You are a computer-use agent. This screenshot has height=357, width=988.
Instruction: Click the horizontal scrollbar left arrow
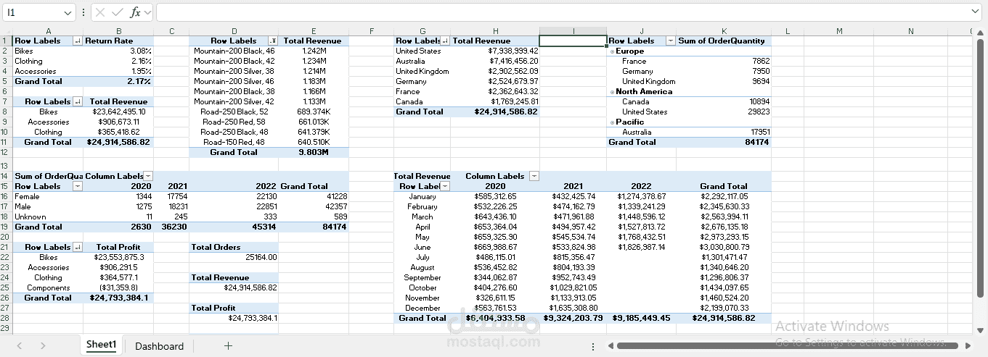tap(611, 346)
